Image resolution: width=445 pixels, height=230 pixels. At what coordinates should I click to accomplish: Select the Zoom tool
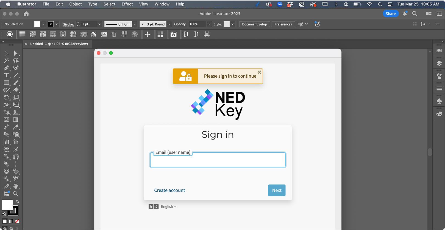coord(16,194)
